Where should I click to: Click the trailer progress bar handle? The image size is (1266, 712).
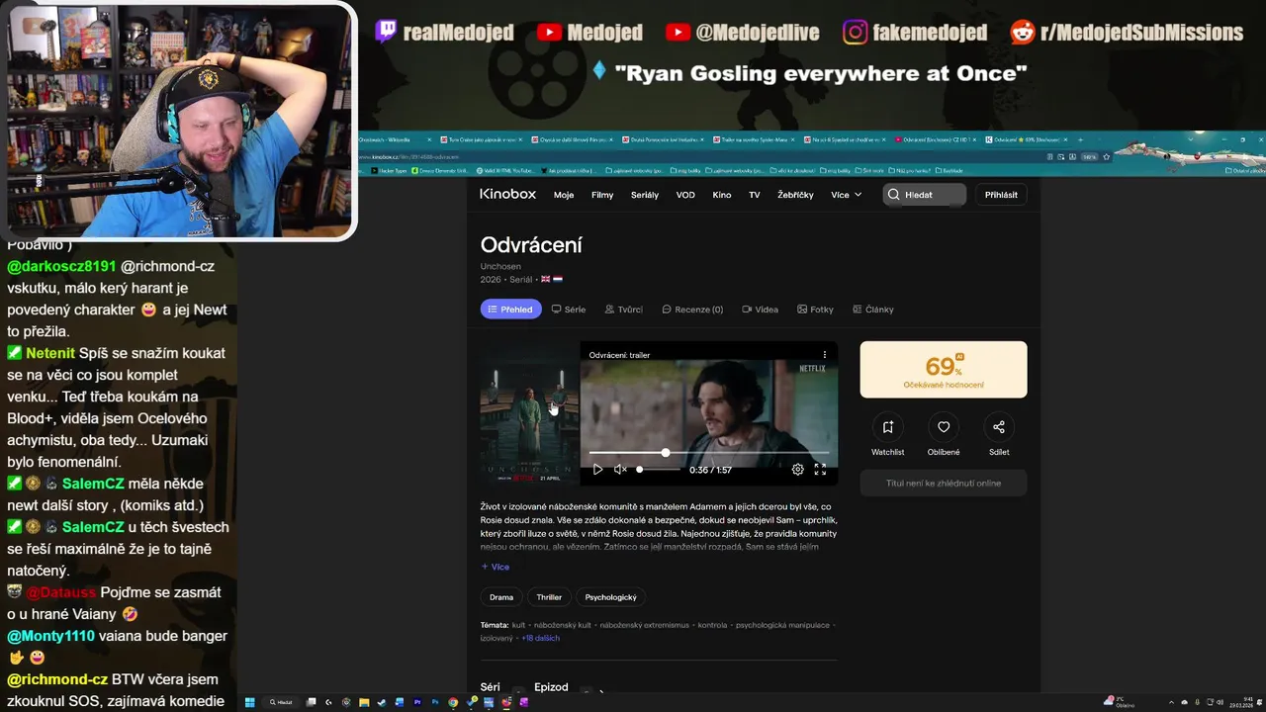[665, 452]
